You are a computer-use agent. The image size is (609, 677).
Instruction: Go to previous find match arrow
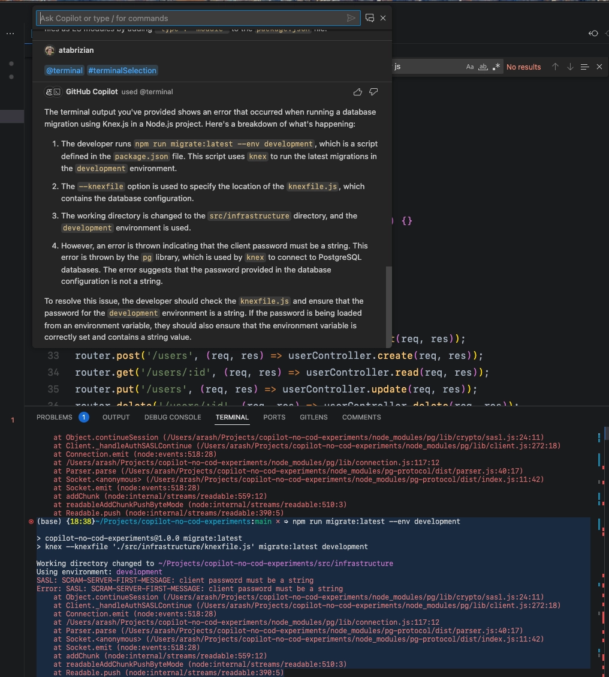pyautogui.click(x=555, y=67)
